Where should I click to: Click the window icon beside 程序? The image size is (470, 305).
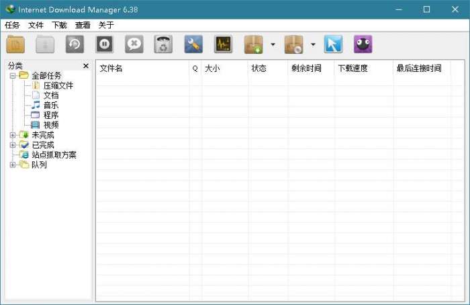click(36, 115)
